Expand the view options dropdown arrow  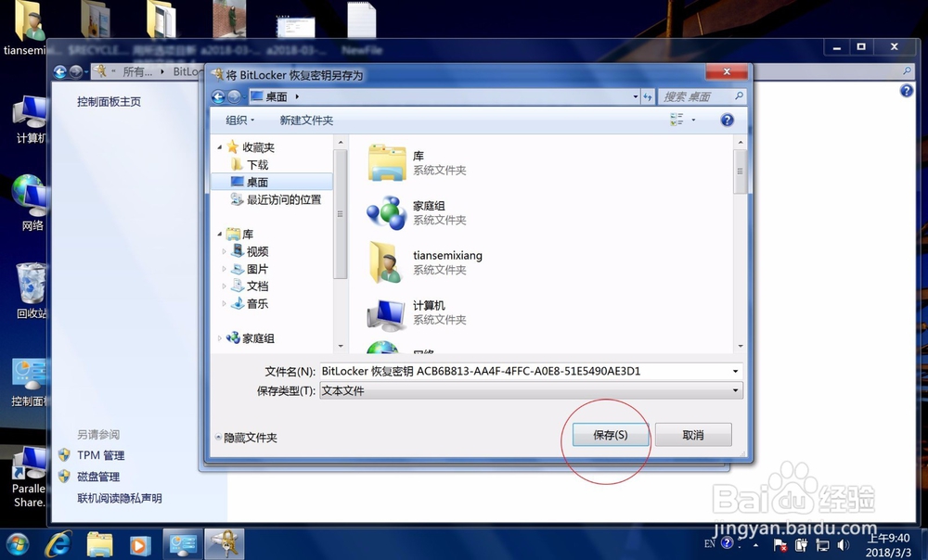693,120
